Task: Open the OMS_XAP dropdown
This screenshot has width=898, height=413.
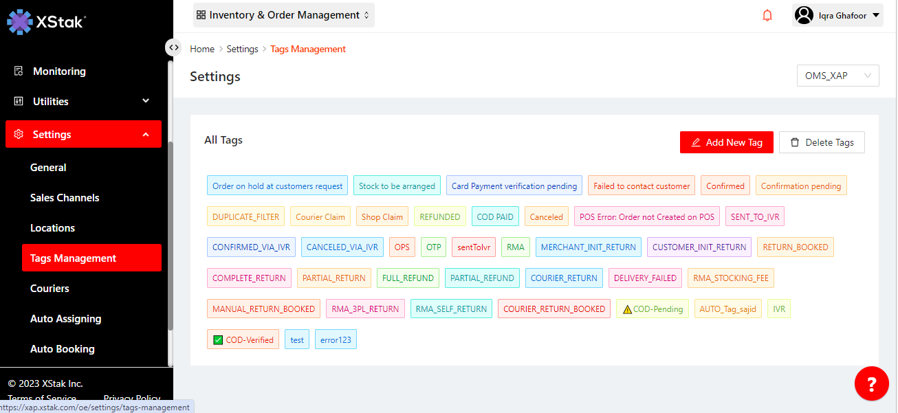Action: pos(837,76)
